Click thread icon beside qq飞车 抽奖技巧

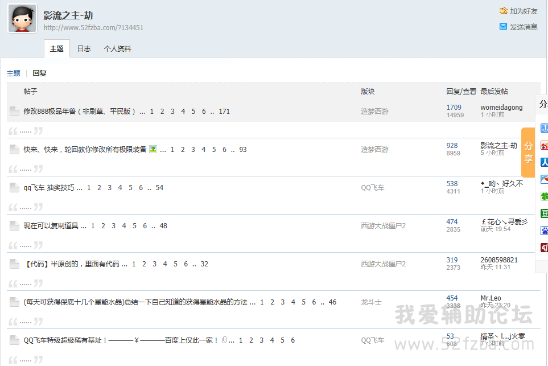pyautogui.click(x=14, y=188)
